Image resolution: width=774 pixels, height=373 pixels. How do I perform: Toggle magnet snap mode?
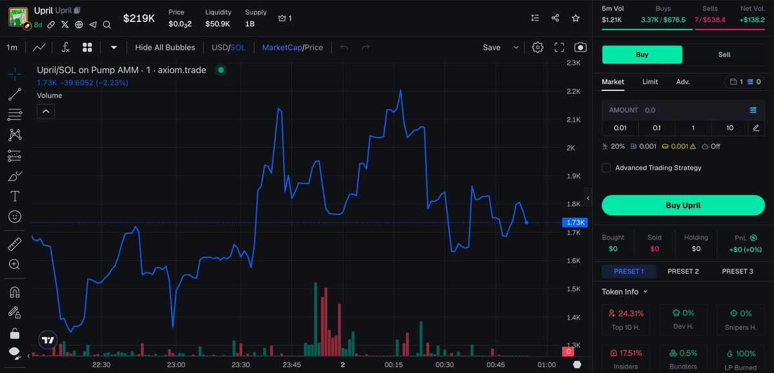tap(15, 292)
